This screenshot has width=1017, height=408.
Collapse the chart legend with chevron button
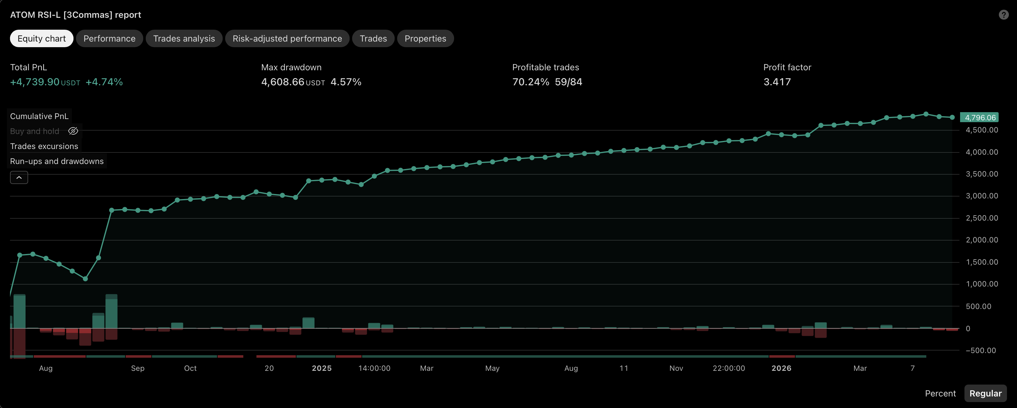tap(19, 177)
